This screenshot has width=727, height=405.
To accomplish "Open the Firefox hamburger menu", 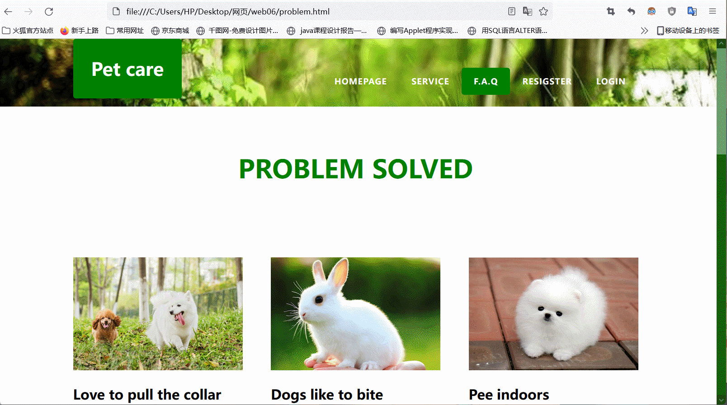I will click(x=713, y=12).
